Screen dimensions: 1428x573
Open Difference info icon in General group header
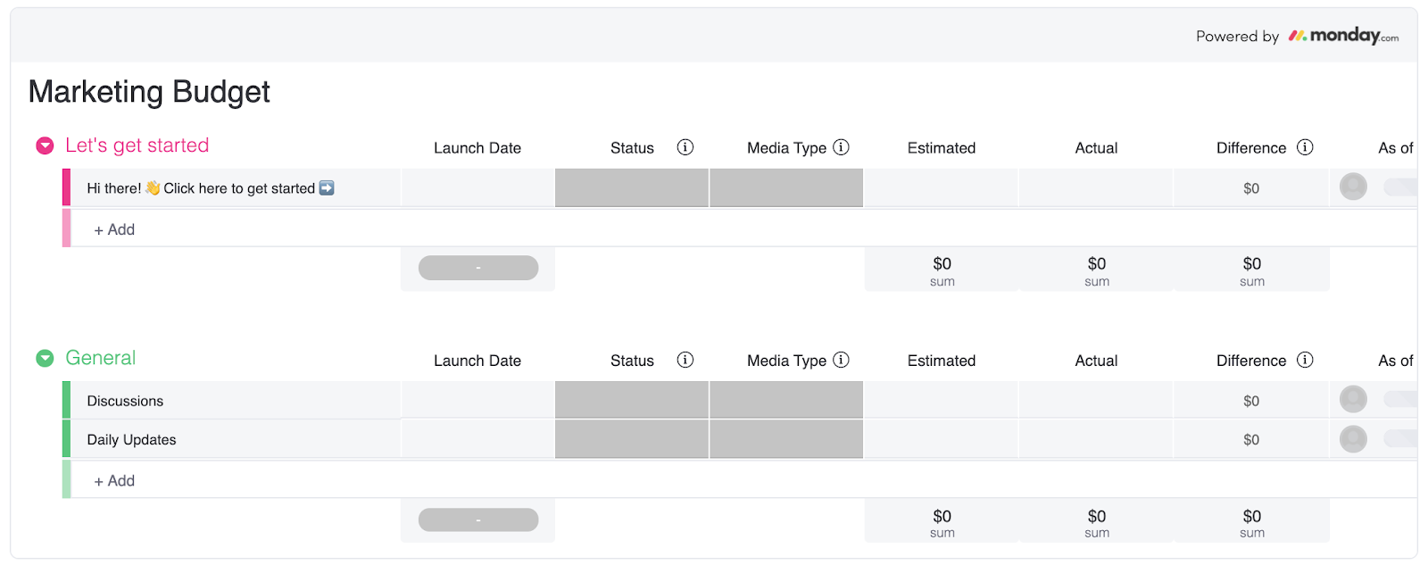tap(1305, 360)
